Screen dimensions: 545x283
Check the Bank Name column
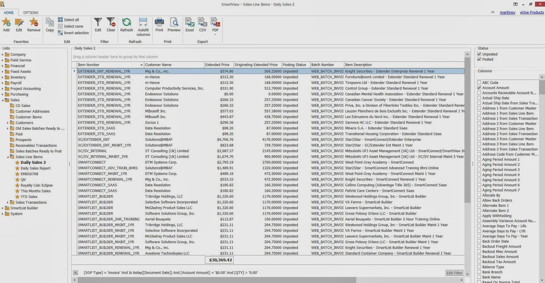[x=479, y=277]
